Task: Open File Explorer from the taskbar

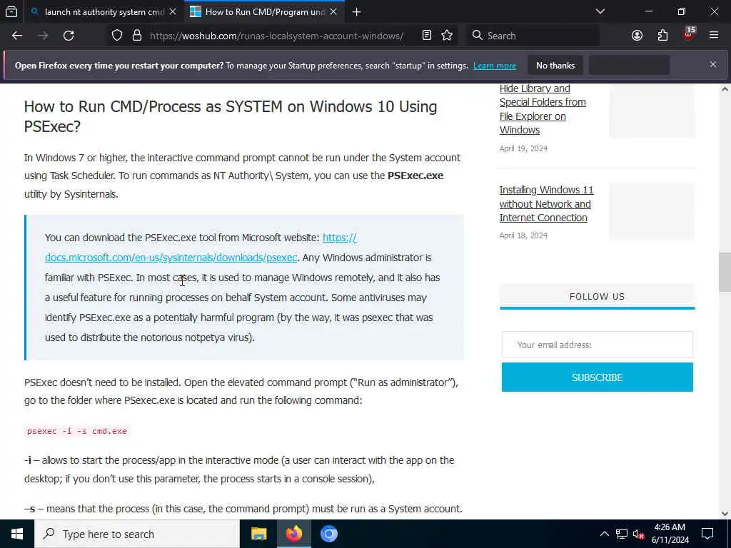Action: [x=258, y=534]
